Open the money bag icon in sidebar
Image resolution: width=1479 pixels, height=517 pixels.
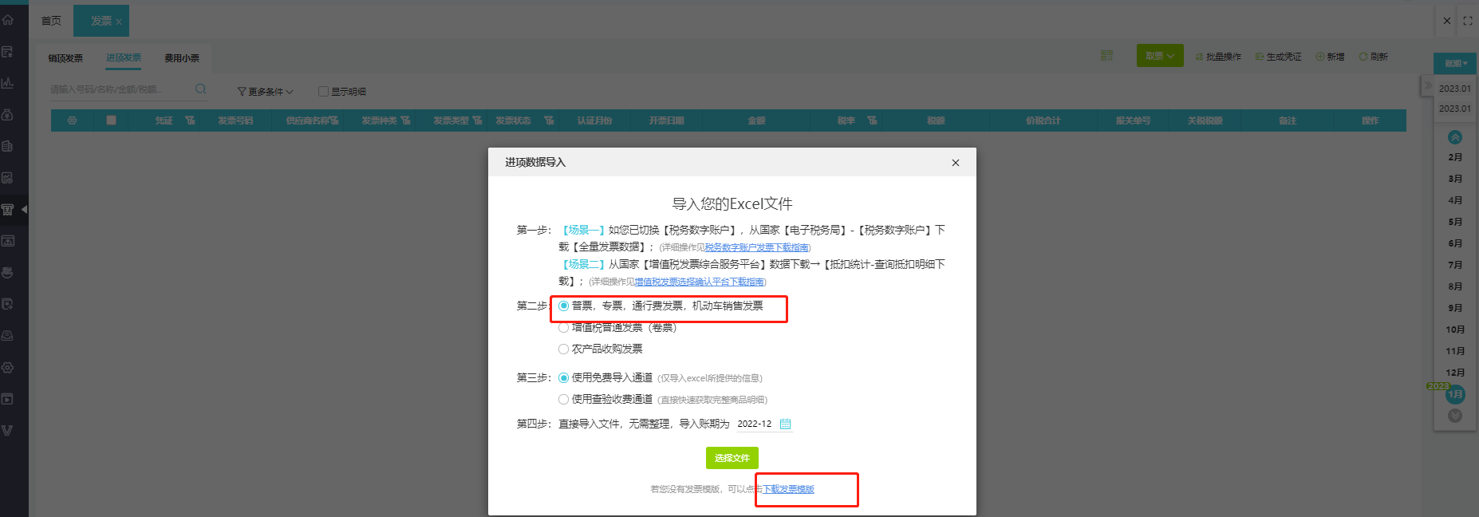click(8, 114)
